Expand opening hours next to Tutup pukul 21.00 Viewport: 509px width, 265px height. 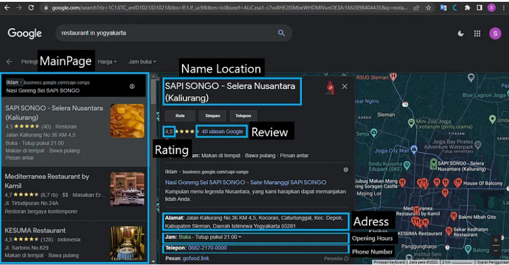pyautogui.click(x=240, y=237)
